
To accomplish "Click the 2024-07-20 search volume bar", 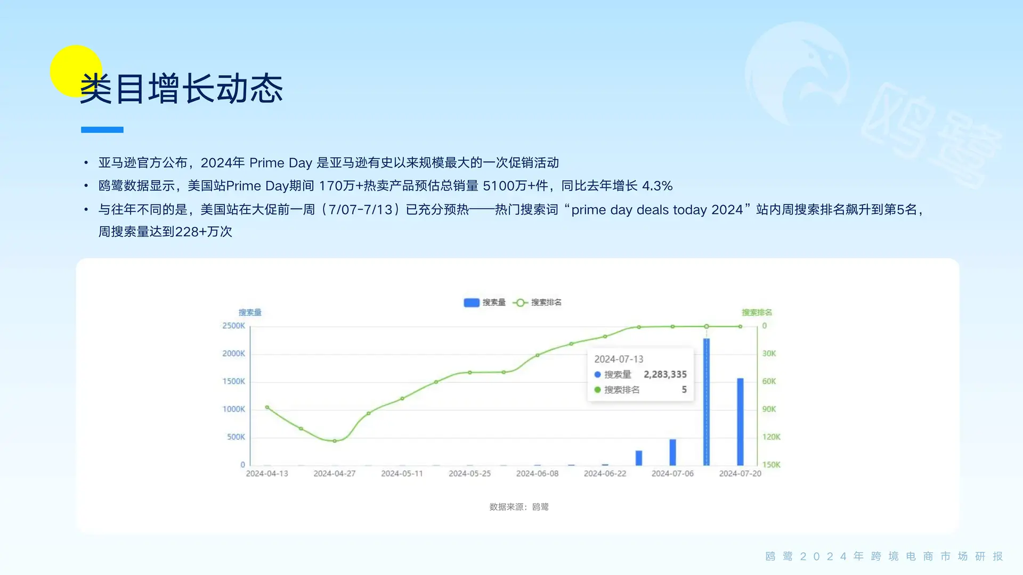I will [x=740, y=422].
